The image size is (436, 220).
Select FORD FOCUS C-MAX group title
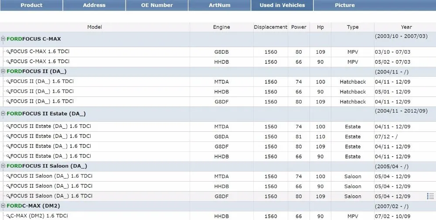34,39
